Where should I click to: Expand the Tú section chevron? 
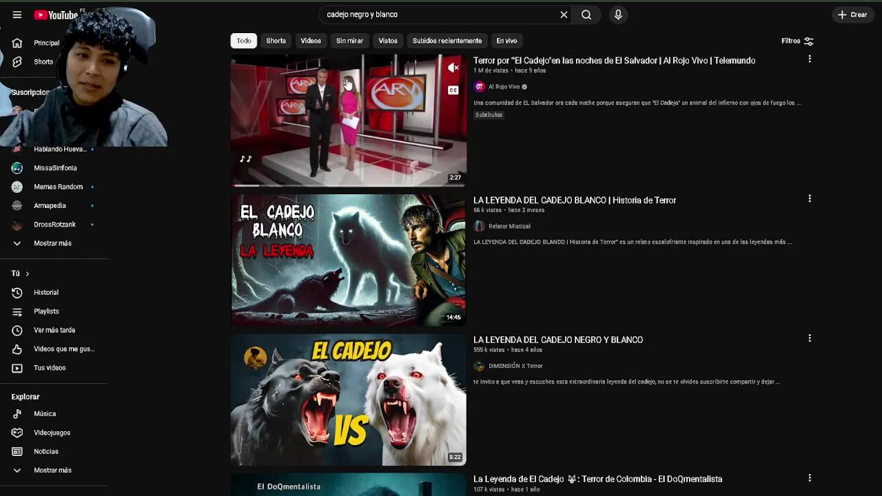tap(27, 273)
